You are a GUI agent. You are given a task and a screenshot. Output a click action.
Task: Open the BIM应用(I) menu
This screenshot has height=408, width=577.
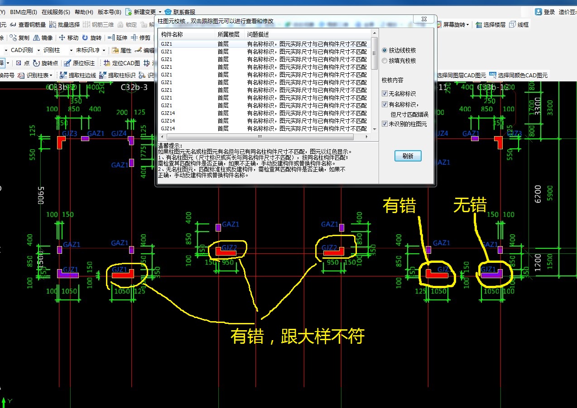(24, 12)
